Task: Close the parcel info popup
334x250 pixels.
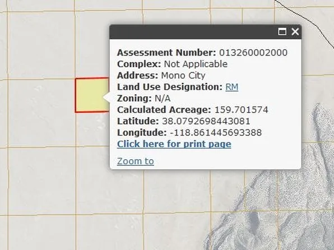Action: pyautogui.click(x=295, y=32)
